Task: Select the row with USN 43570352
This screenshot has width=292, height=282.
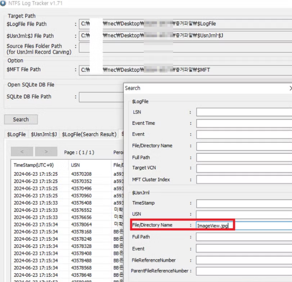Action: click(67, 181)
